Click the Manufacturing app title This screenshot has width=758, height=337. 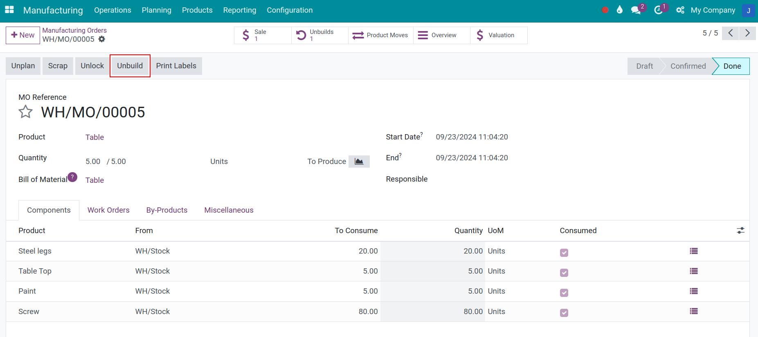click(53, 10)
